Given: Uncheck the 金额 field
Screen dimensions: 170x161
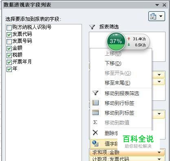Looking at the screenshot, I should click(9, 48).
